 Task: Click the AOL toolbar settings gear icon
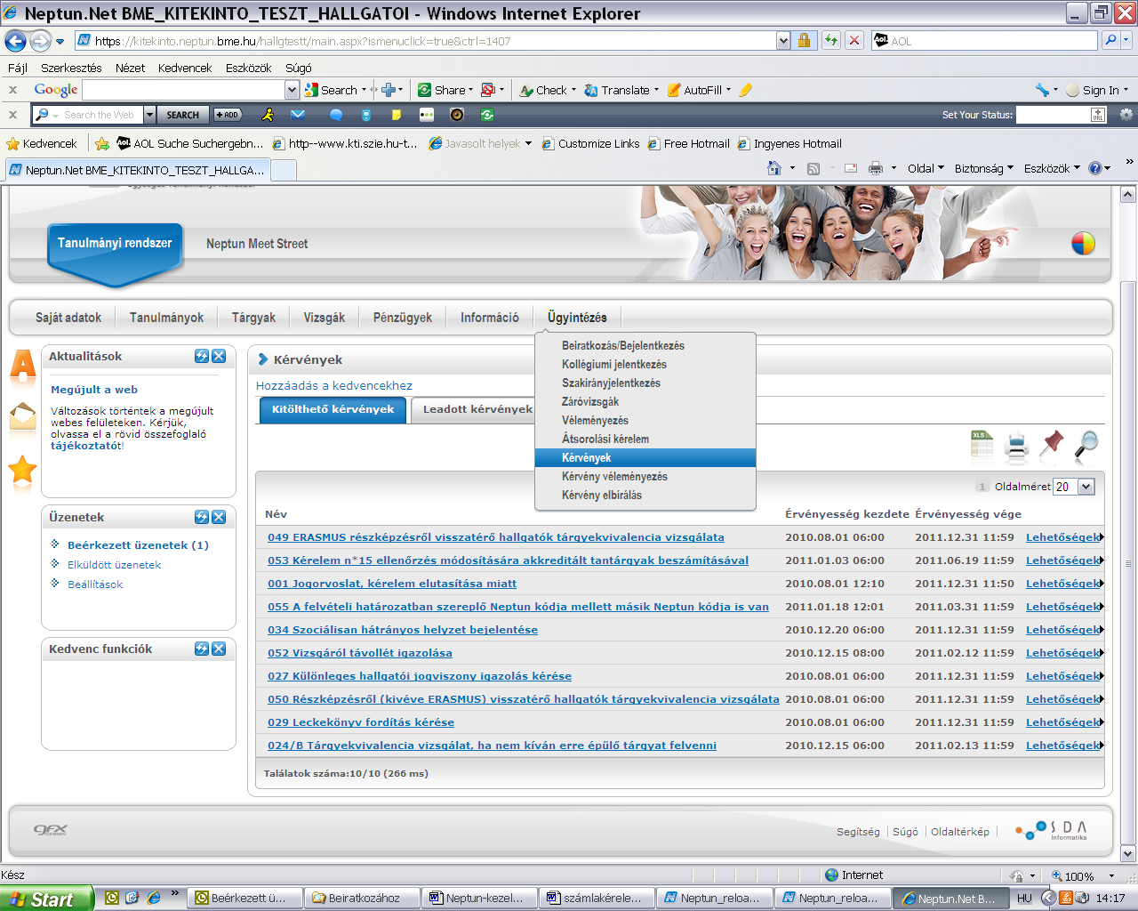1126,115
